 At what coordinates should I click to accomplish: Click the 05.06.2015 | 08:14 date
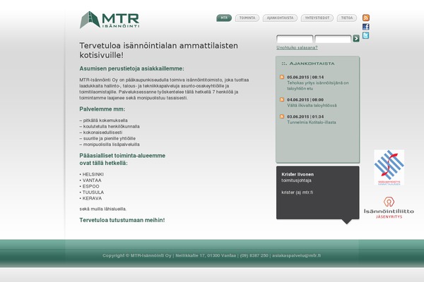click(305, 77)
